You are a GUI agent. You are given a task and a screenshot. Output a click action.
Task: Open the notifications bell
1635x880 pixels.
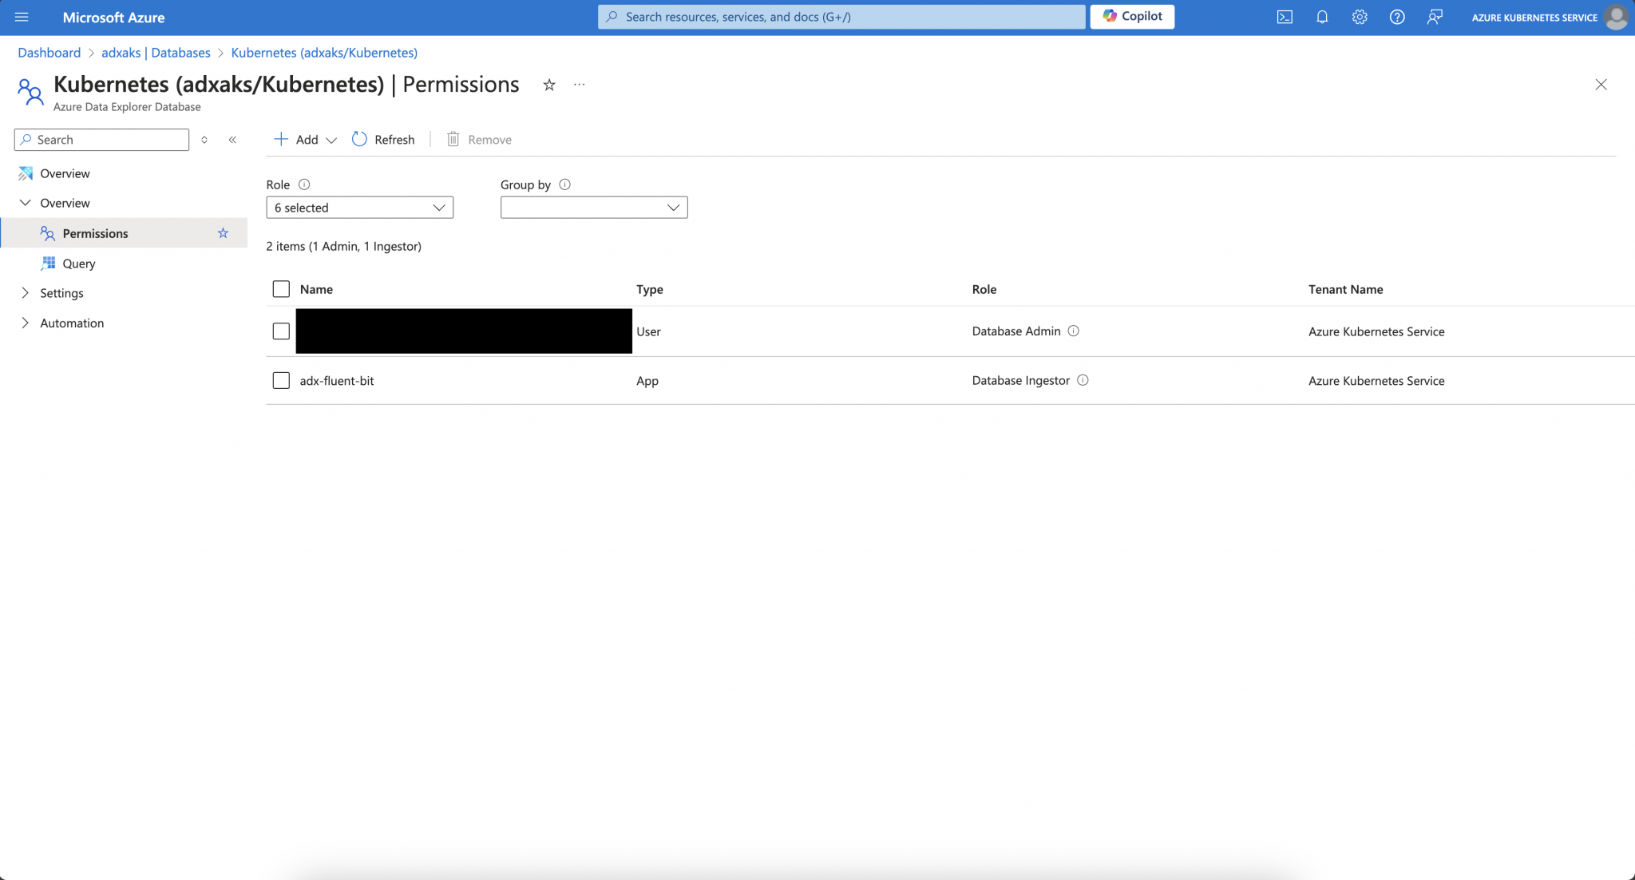coord(1322,17)
